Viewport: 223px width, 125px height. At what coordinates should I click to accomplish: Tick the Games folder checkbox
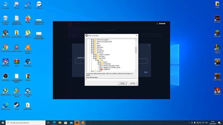point(93,45)
